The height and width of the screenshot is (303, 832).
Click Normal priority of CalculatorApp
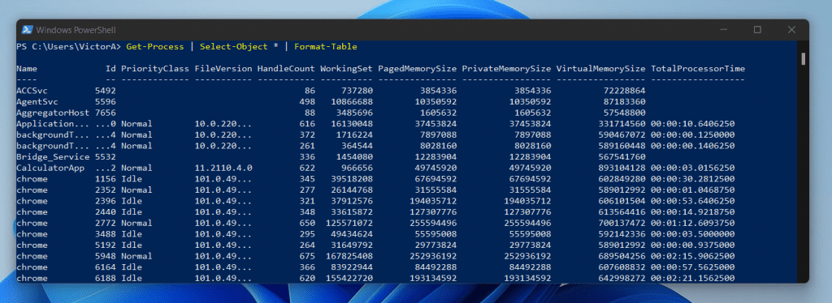coord(136,168)
